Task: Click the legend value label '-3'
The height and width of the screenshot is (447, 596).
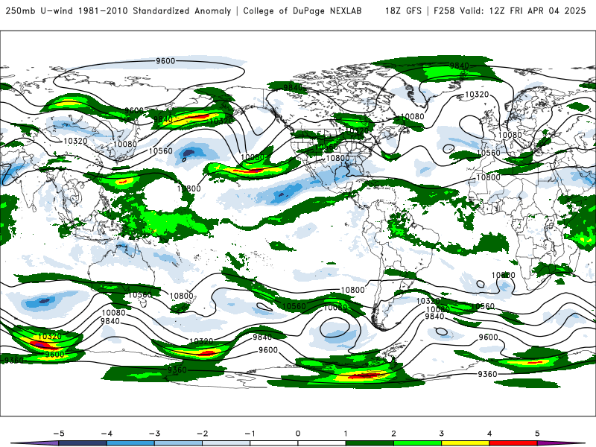Action: (154, 434)
